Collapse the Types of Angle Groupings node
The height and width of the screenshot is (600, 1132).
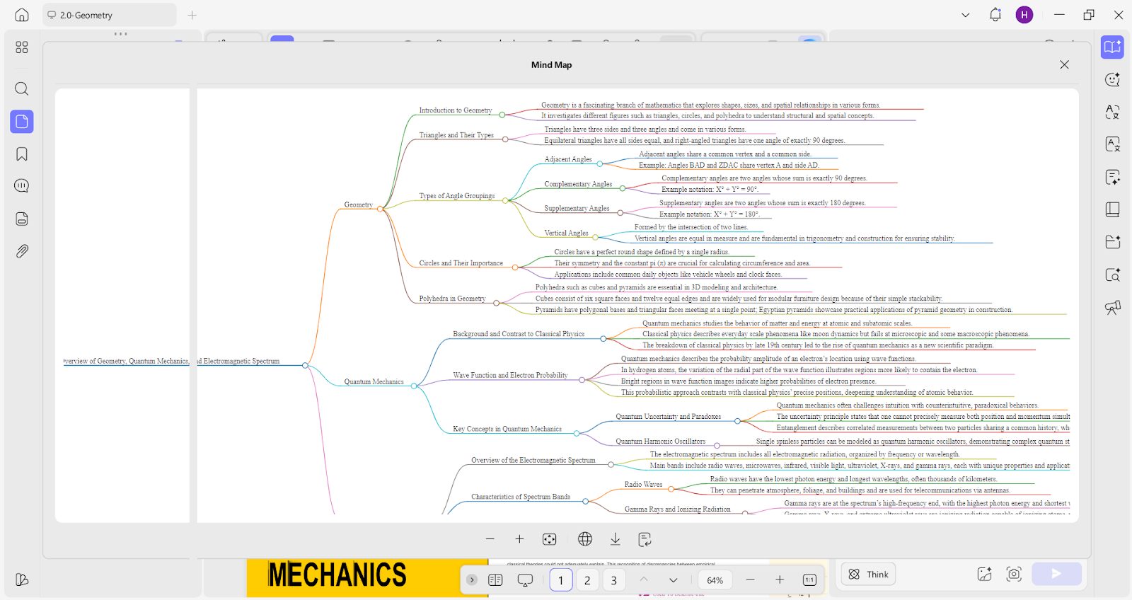[505, 200]
